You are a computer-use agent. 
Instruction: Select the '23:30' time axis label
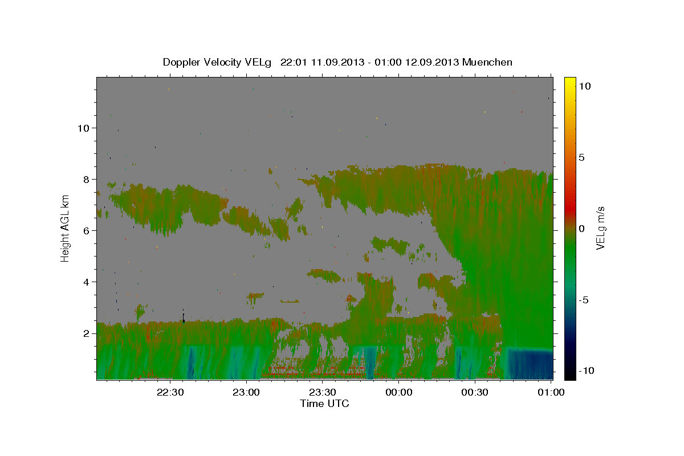pos(323,392)
